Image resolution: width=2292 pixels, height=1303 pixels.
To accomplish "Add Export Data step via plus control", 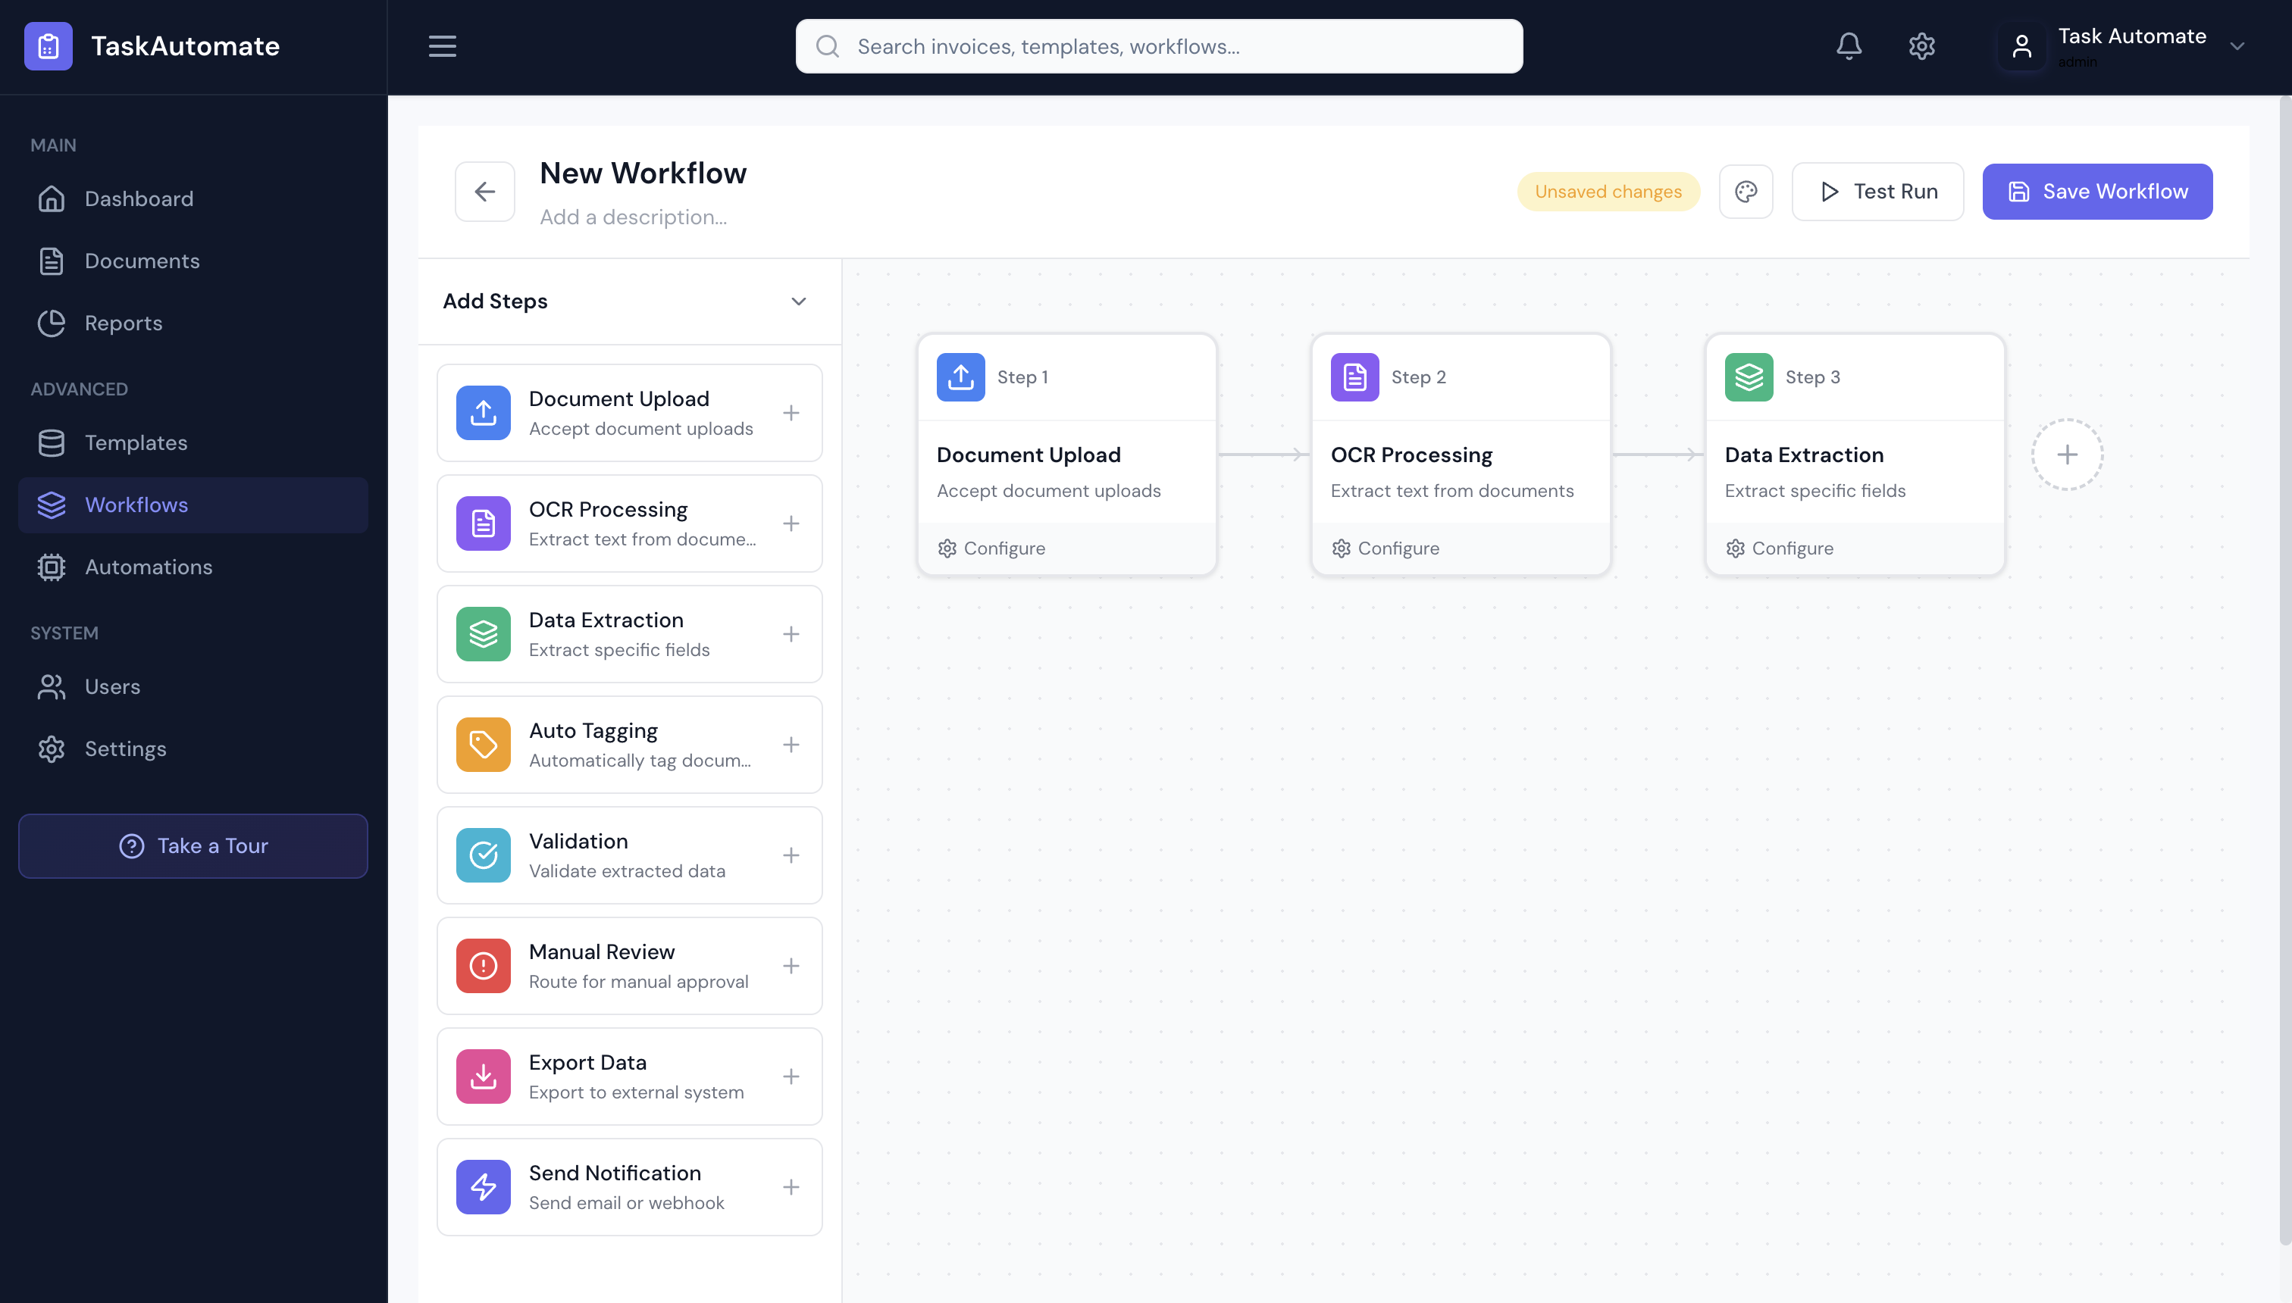I will click(x=791, y=1076).
